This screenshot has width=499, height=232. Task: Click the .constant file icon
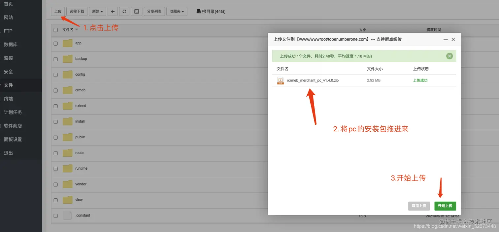(67, 215)
